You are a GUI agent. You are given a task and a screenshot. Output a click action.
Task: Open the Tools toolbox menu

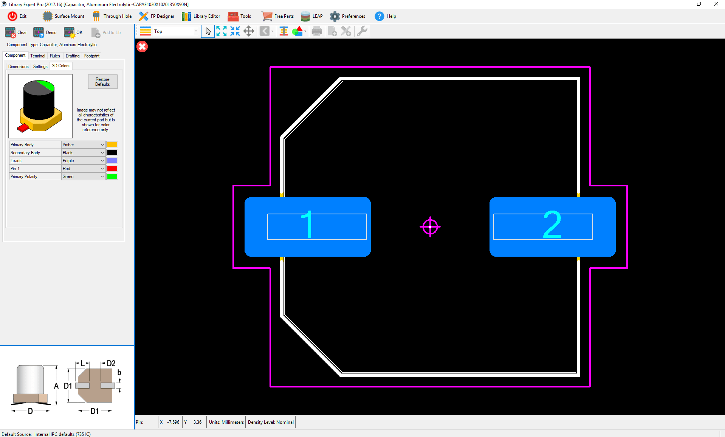(x=239, y=16)
